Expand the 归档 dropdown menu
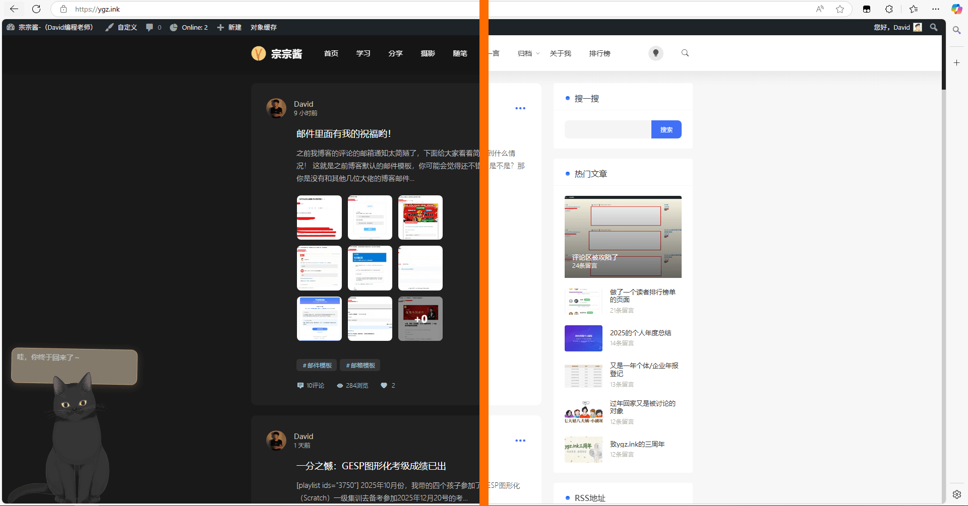968x506 pixels. [x=528, y=53]
